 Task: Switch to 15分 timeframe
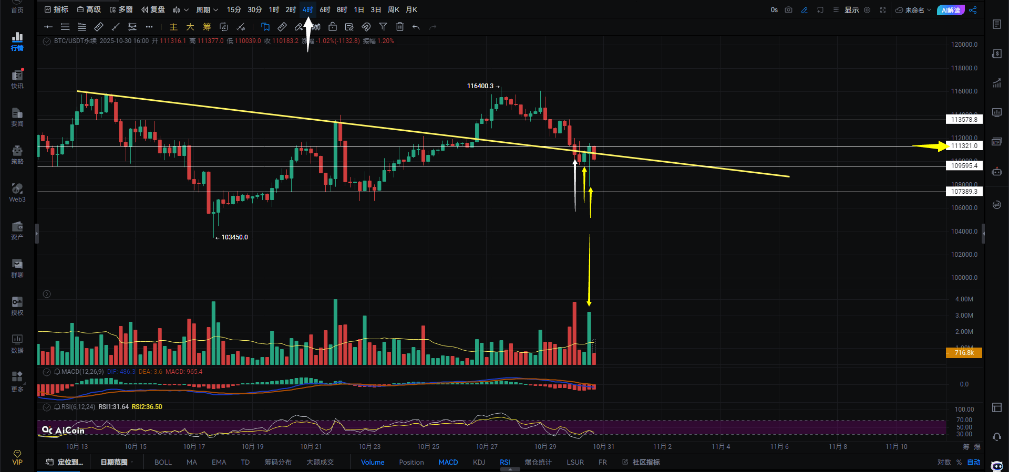pyautogui.click(x=234, y=10)
